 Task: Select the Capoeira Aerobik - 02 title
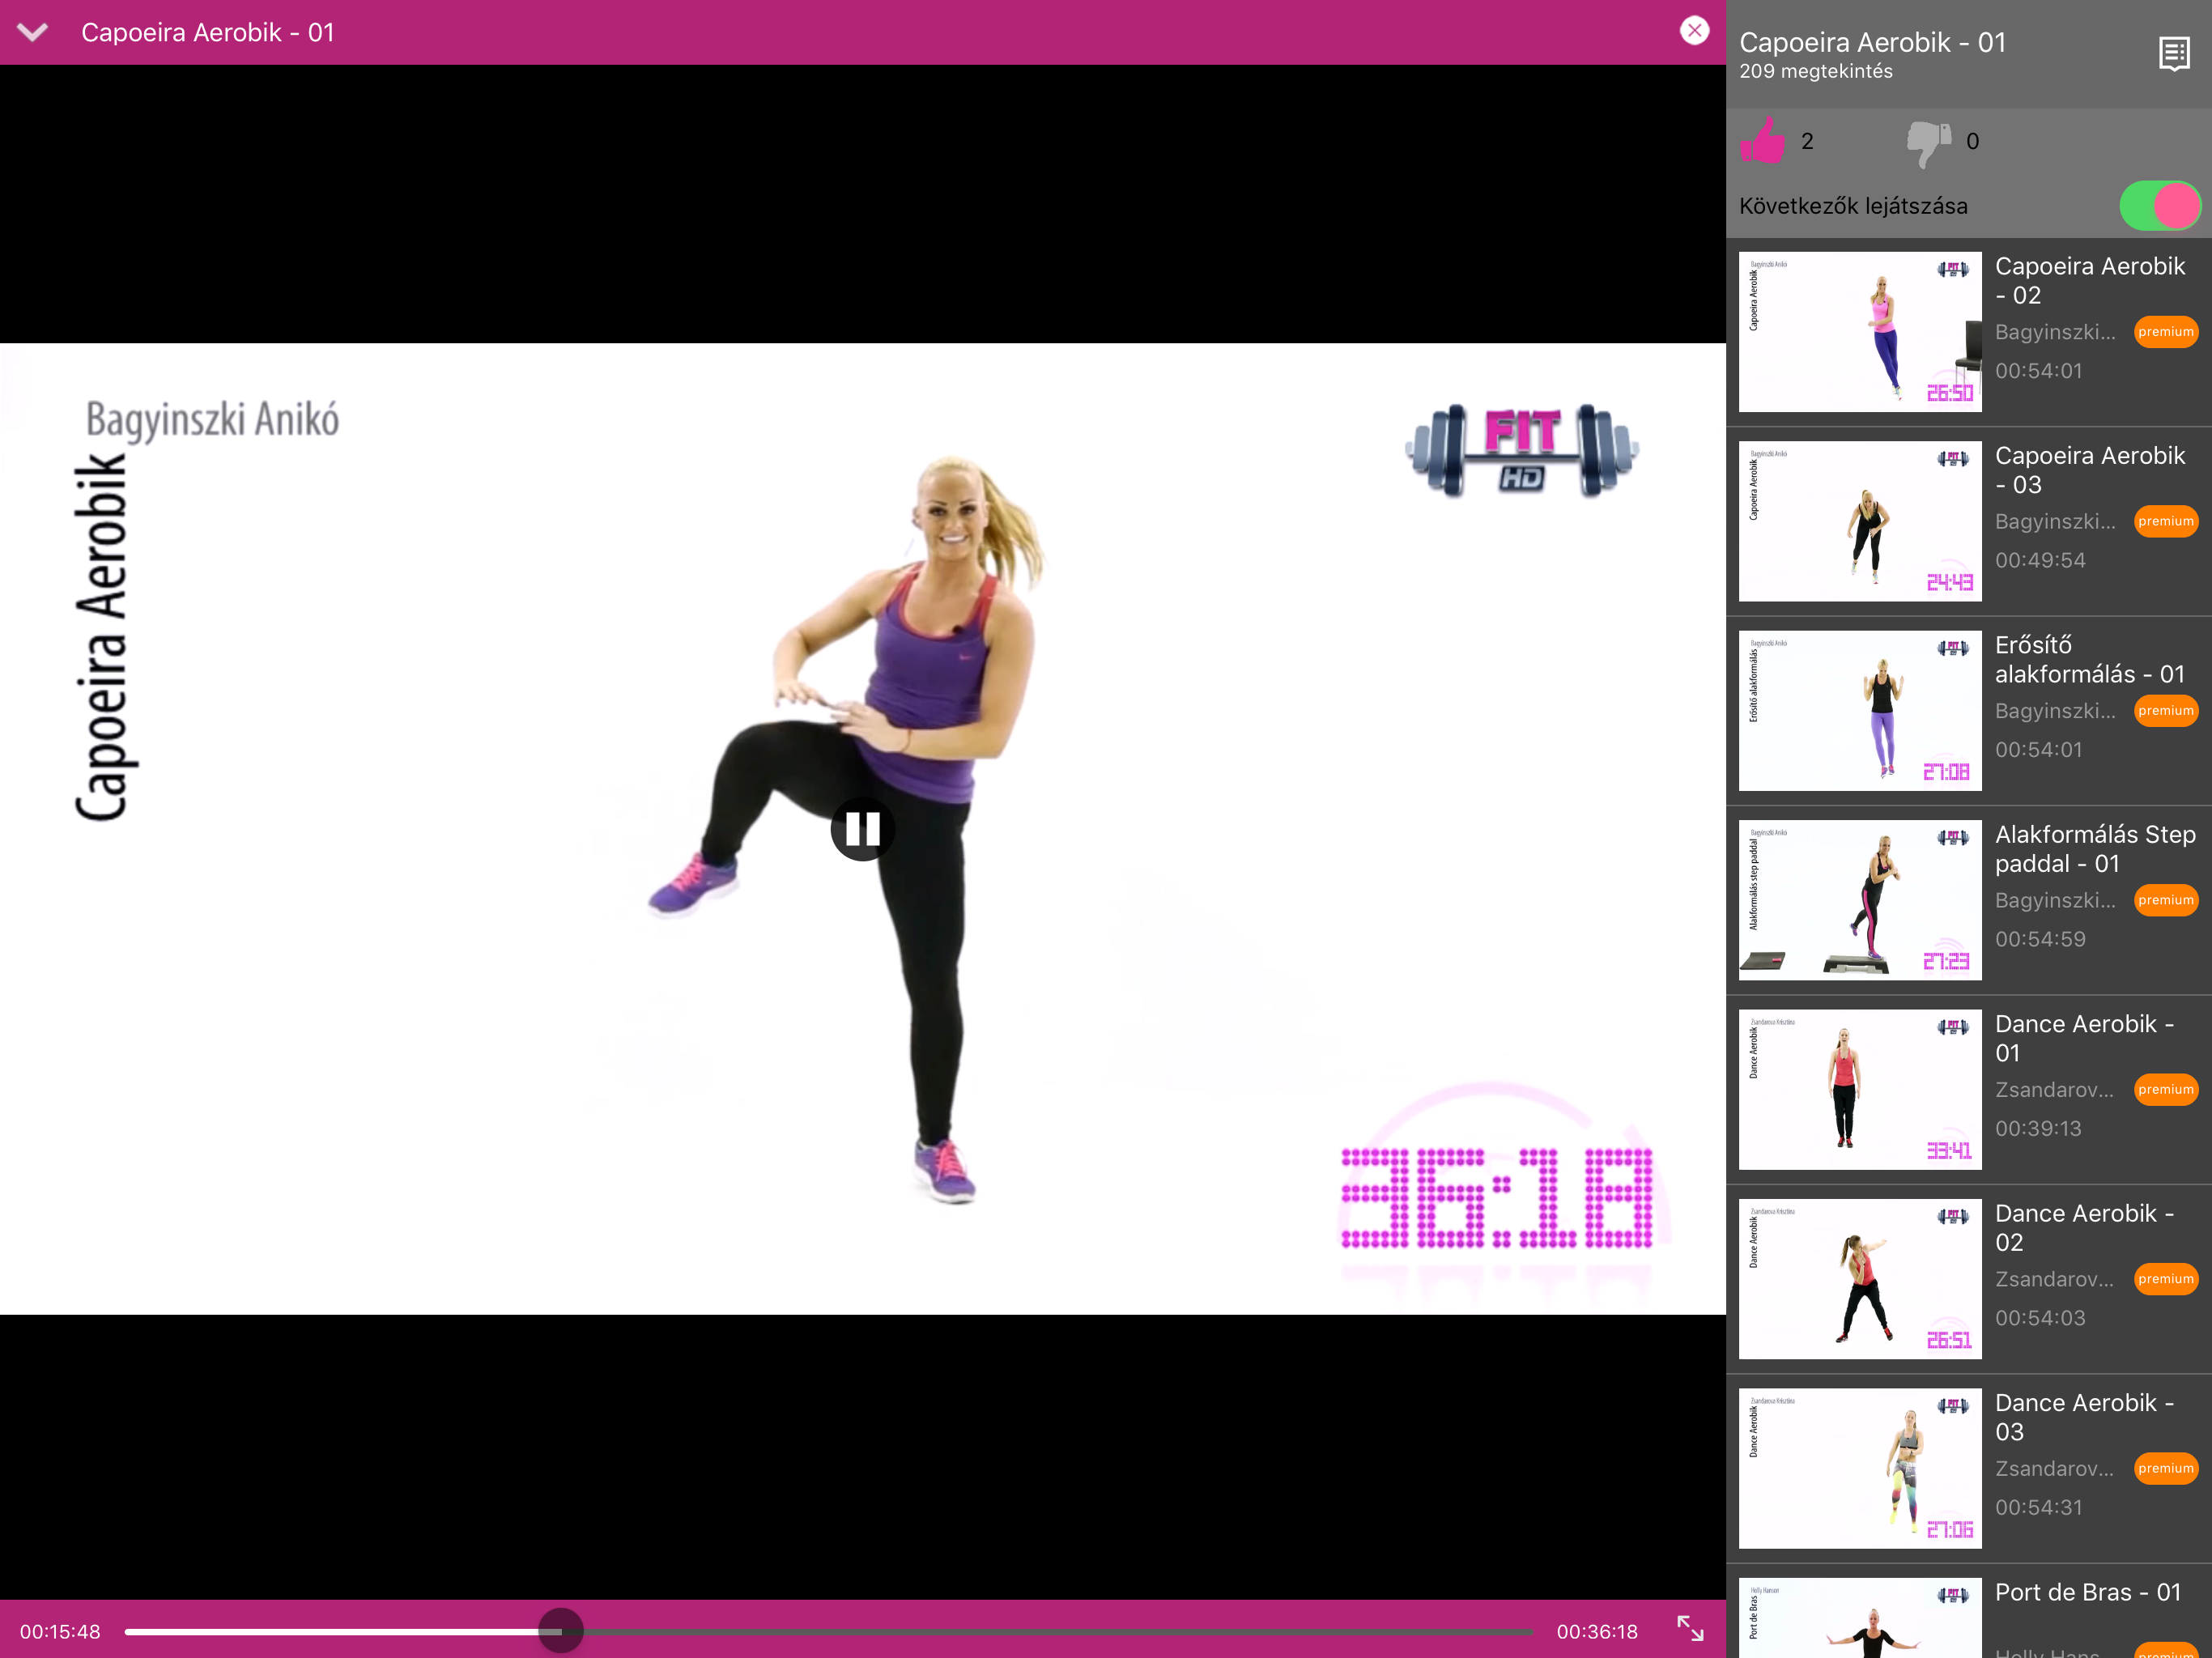(x=2090, y=281)
